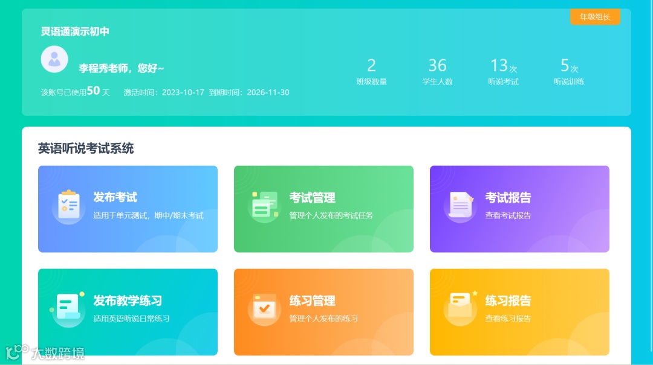Screen dimensions: 653x365
Task: Click the teacher avatar icon
Action: [x=54, y=60]
